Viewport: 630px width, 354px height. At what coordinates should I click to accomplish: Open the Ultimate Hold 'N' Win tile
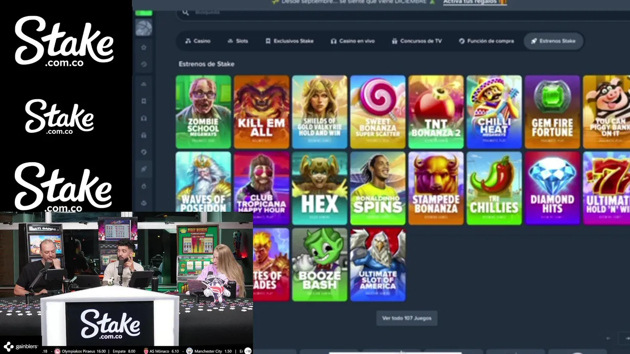point(606,188)
